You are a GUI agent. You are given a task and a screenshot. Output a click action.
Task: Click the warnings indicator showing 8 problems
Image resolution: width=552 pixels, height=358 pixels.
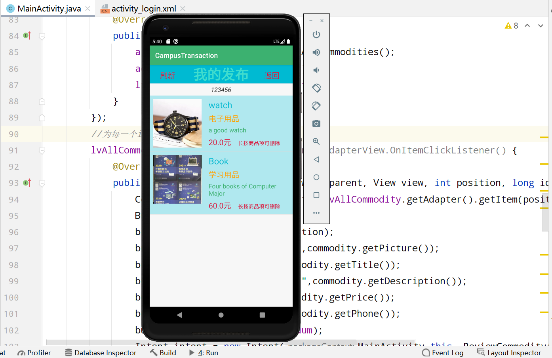[511, 26]
